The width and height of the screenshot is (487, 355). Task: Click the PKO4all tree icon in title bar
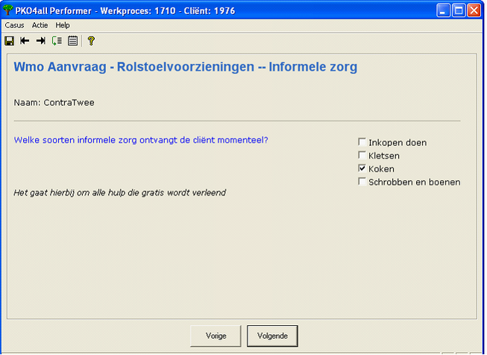pos(8,10)
